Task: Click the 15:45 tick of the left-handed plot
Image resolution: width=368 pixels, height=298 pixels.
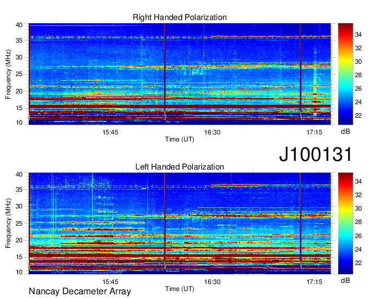Action: click(110, 282)
